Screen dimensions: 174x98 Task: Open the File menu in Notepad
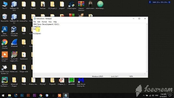(x=35, y=22)
